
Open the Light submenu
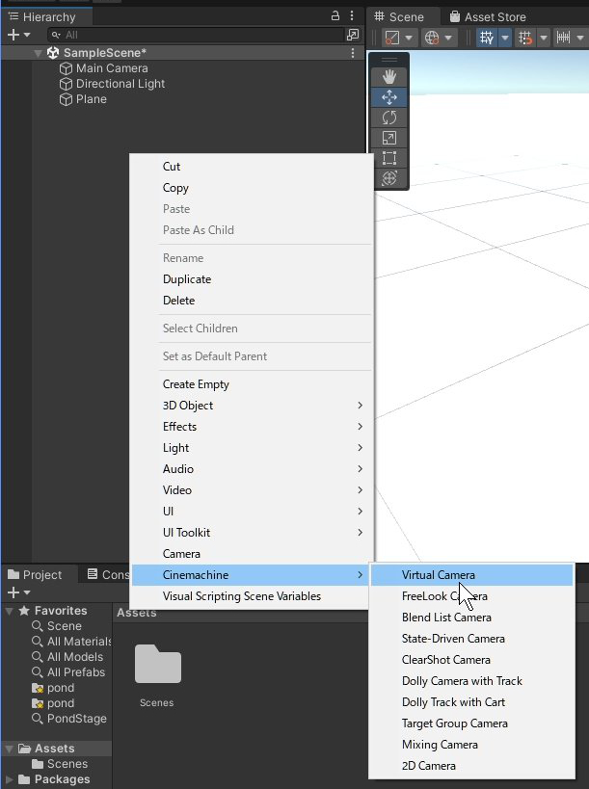click(252, 448)
